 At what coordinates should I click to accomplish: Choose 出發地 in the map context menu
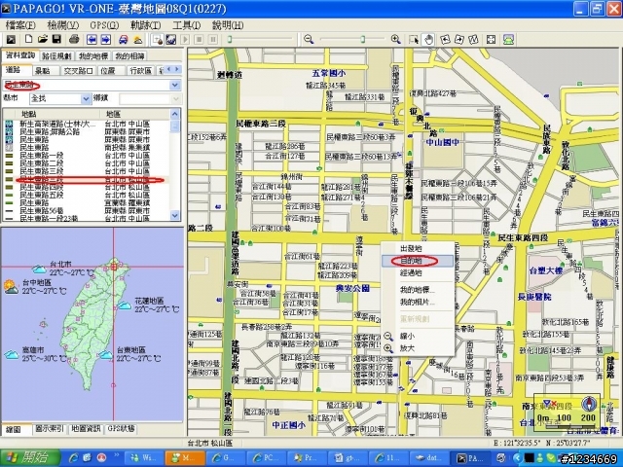(x=418, y=249)
